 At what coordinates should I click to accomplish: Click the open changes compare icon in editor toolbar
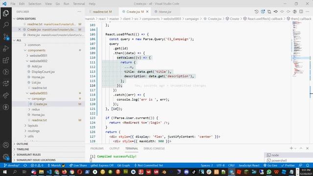(x=269, y=12)
